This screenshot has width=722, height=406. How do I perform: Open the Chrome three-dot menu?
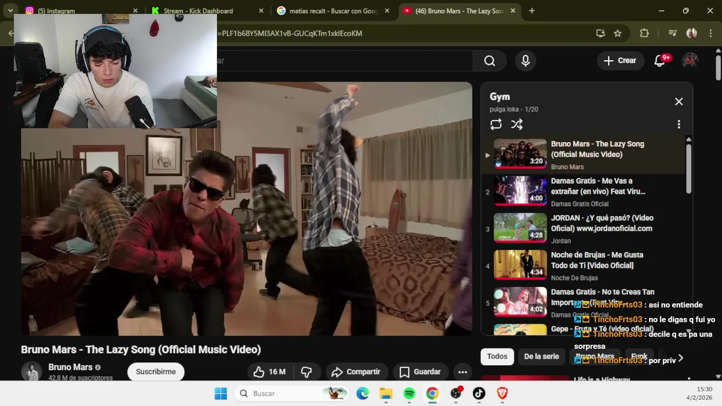click(710, 33)
